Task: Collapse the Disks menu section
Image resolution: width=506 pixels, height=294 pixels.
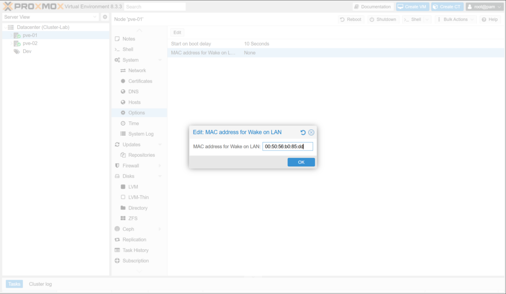Action: pos(160,176)
